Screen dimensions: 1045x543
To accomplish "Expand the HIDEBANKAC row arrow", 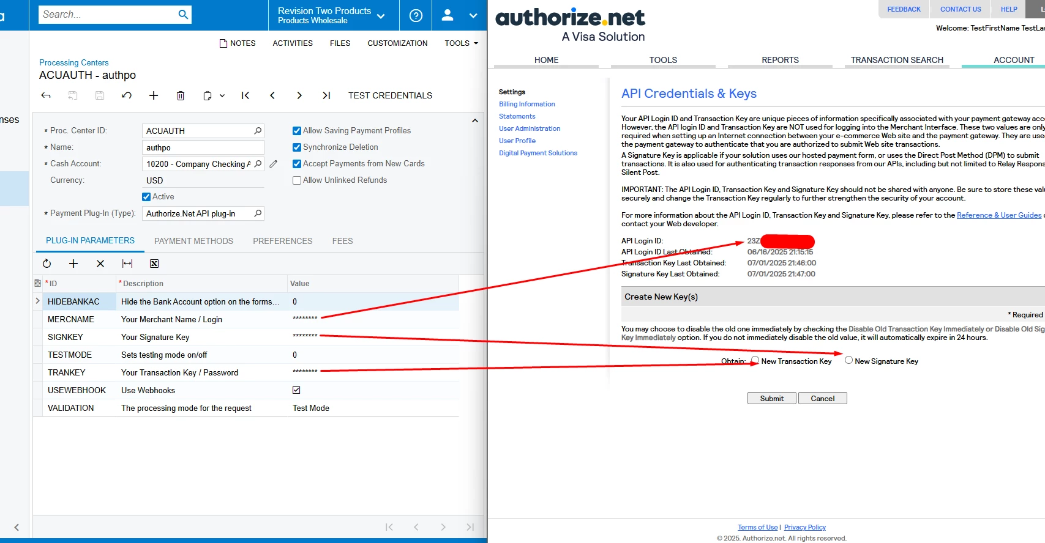I will pos(37,301).
